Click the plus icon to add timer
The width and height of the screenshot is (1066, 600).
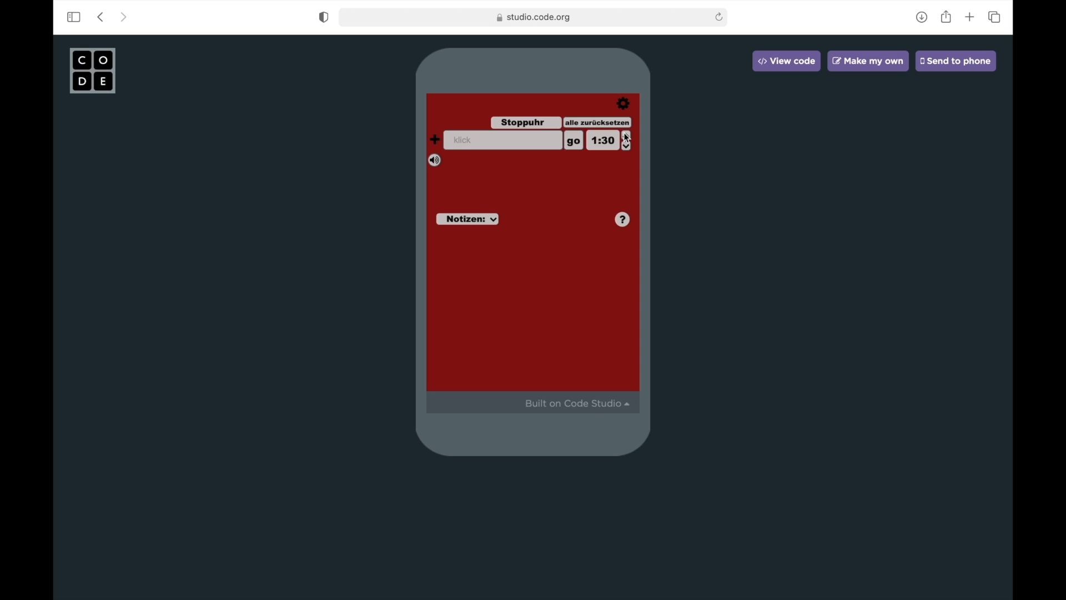pyautogui.click(x=435, y=140)
